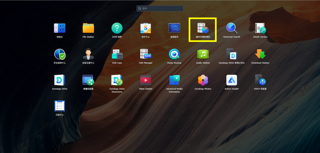Open Synology Drive 管理主控台 admin console
320x153 pixels.
232,54
